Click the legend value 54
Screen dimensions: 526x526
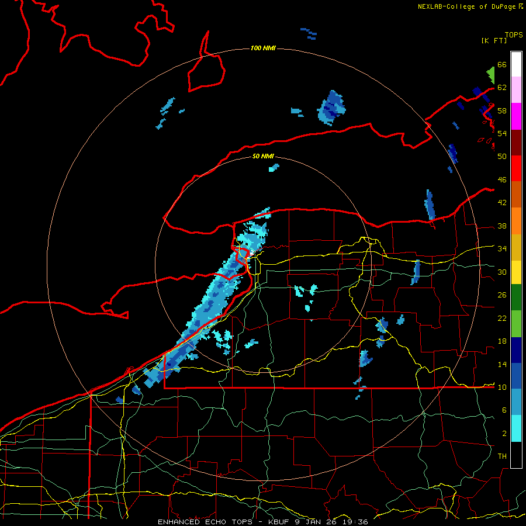(x=502, y=133)
